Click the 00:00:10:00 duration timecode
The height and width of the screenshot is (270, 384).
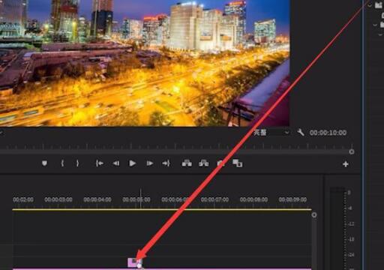click(328, 133)
